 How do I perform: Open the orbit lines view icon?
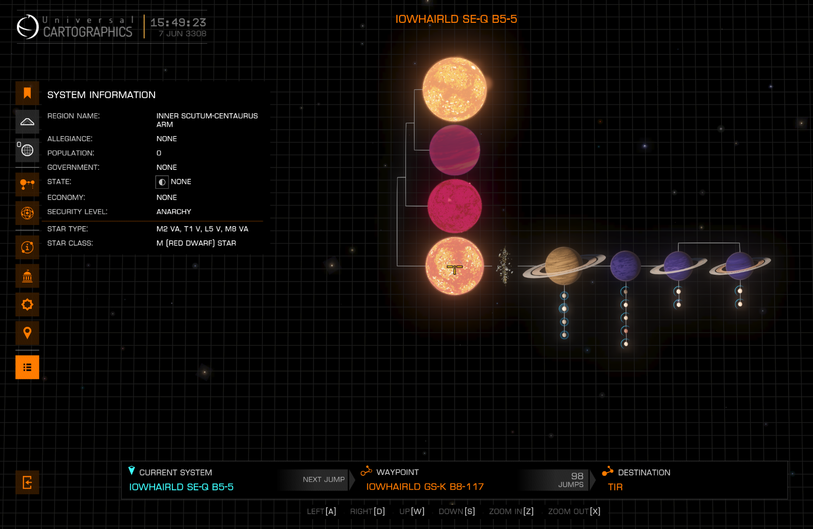point(27,213)
